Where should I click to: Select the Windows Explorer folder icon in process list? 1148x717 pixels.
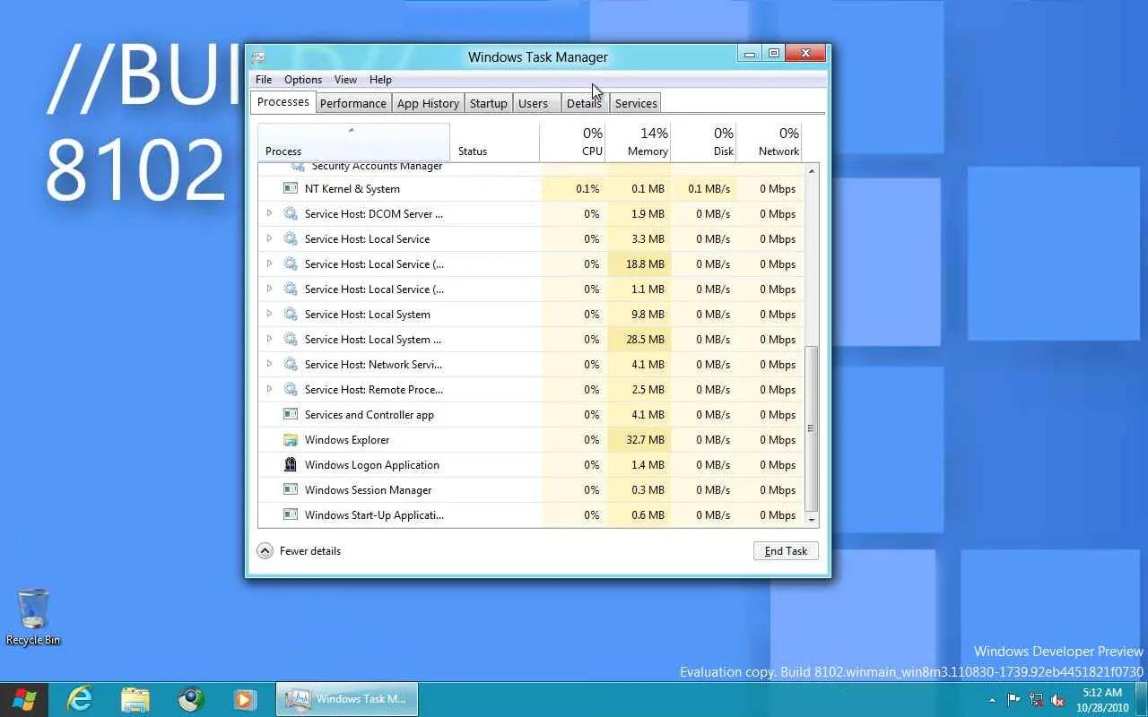pyautogui.click(x=290, y=439)
